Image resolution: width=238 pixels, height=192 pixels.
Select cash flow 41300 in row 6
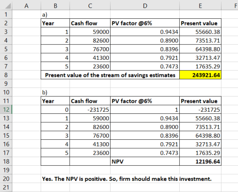(x=90, y=58)
